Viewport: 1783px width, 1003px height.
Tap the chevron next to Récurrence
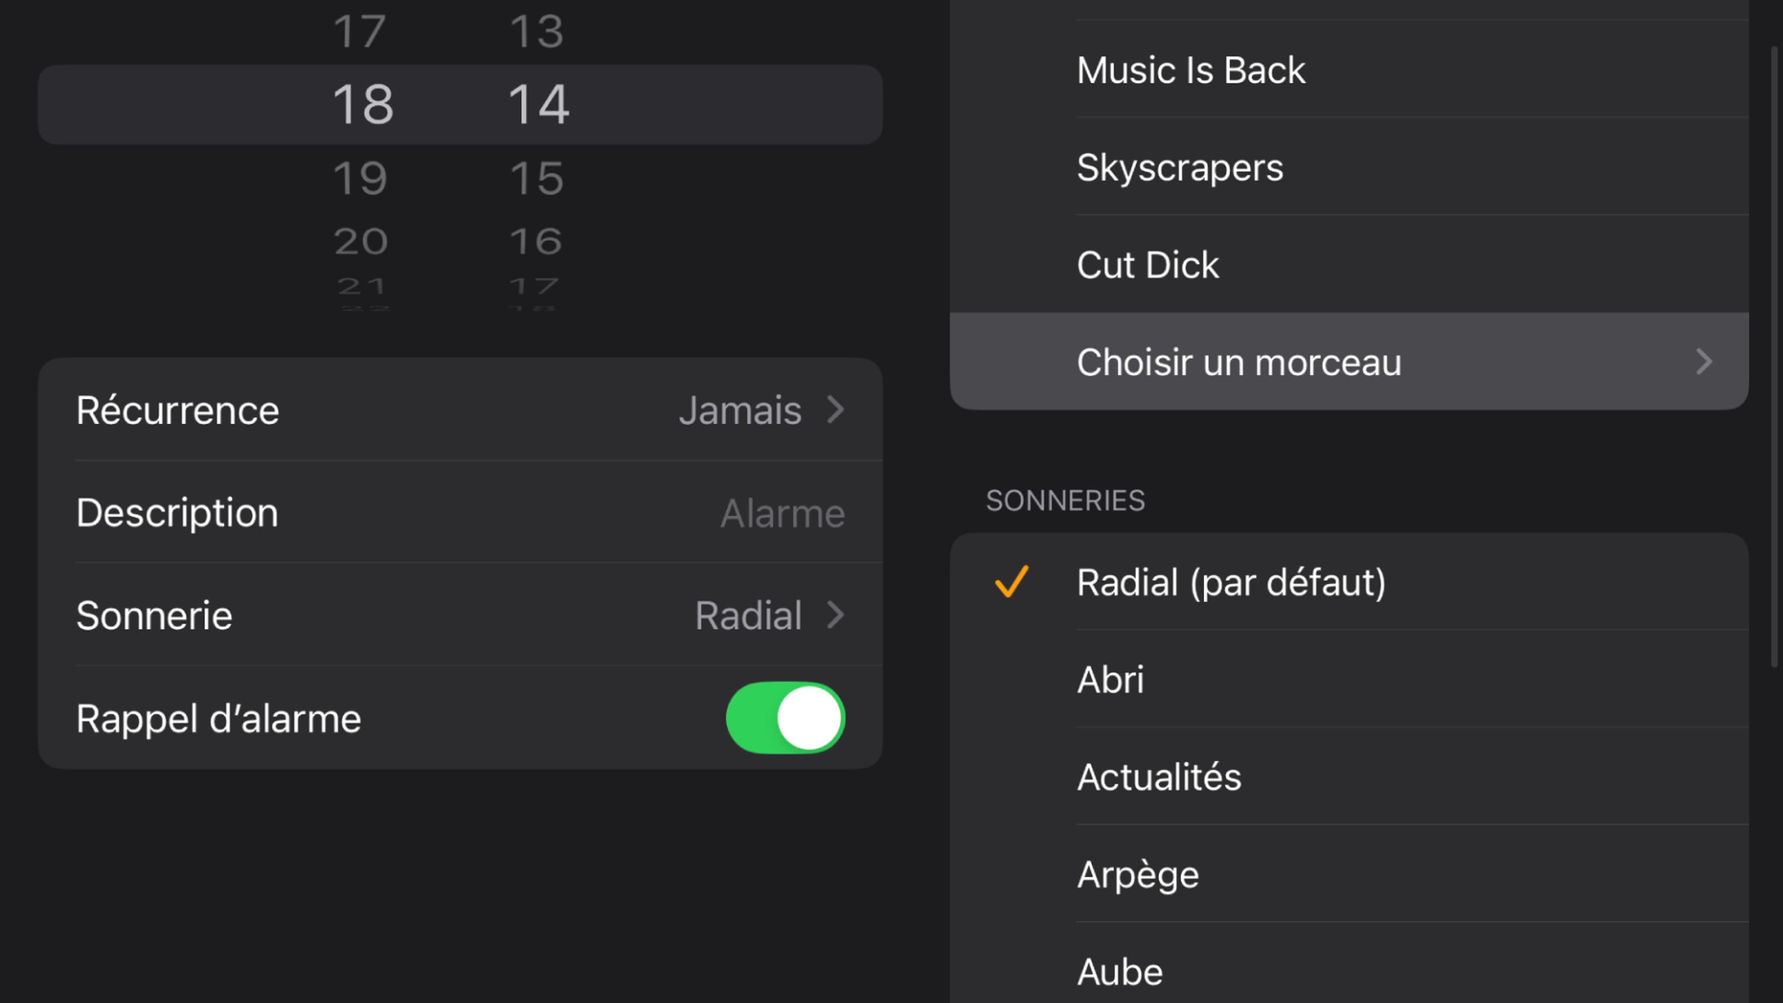836,410
